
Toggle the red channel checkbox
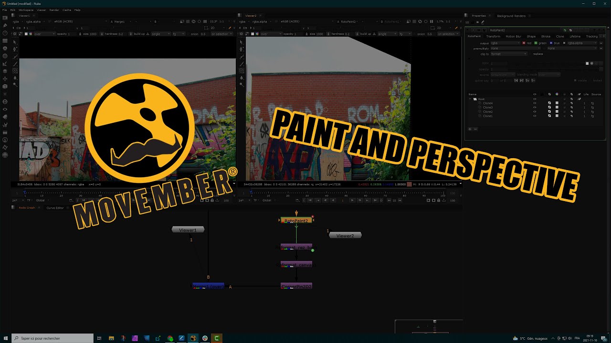coord(524,43)
